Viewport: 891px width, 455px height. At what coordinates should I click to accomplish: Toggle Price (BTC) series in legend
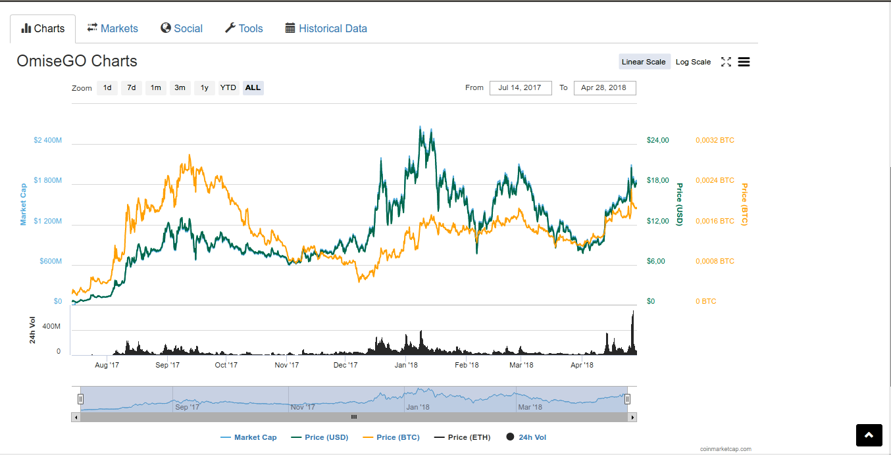(390, 437)
